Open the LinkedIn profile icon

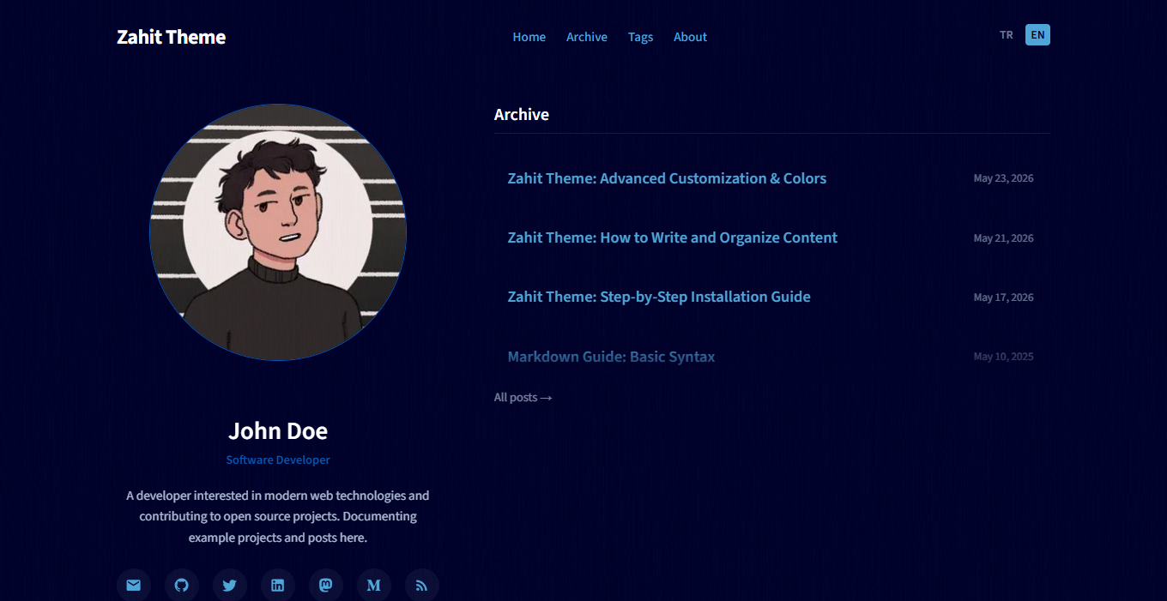click(x=278, y=586)
